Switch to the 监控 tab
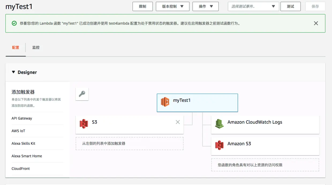Viewport: 332px width, 185px height. tap(36, 47)
